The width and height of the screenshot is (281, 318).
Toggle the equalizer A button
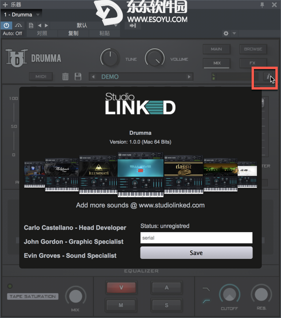tap(167, 287)
